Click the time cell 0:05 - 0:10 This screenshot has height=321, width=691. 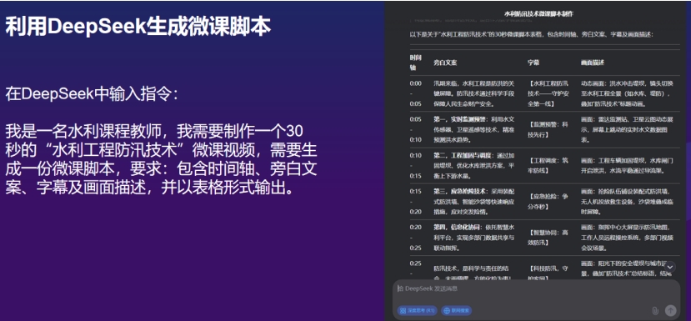click(x=416, y=129)
